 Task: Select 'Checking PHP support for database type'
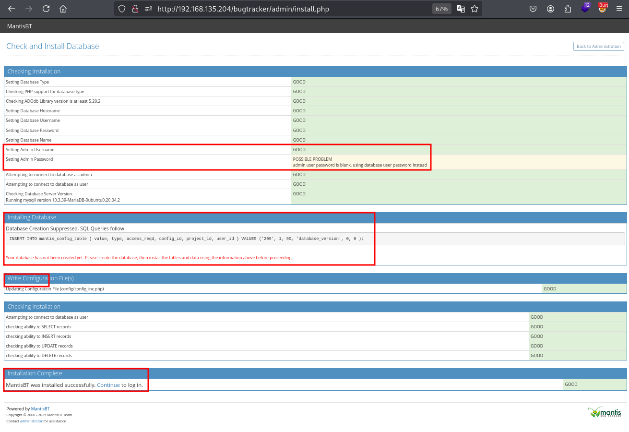(45, 92)
